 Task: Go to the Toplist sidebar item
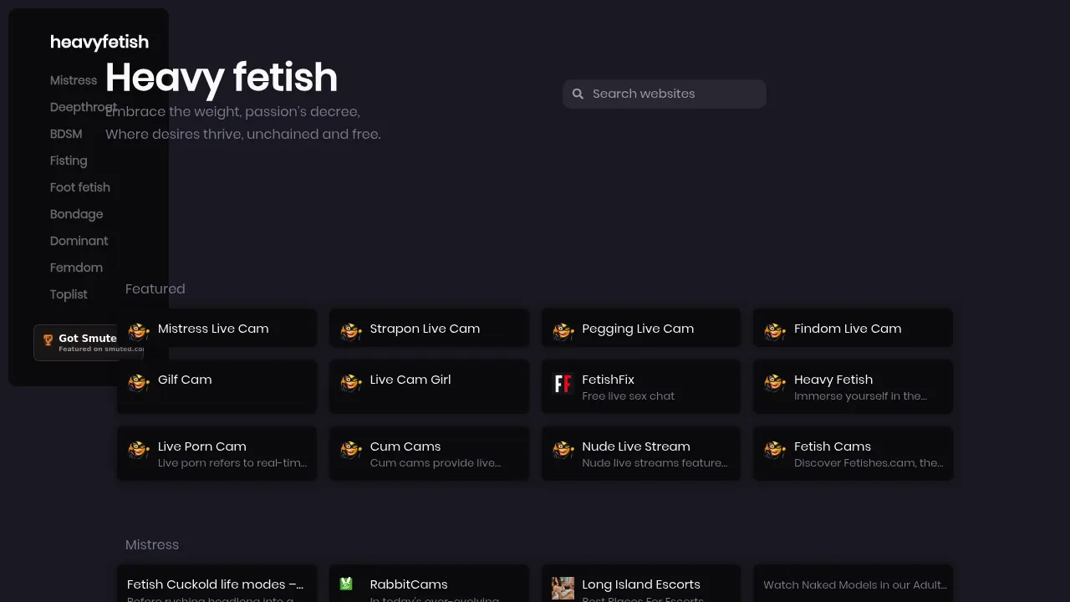[69, 294]
